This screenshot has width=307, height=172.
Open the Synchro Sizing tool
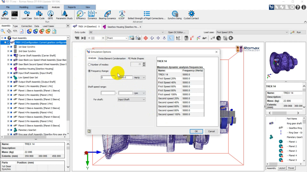(175, 15)
